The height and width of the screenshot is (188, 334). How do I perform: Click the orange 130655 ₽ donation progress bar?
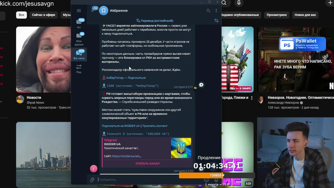pos(217,175)
